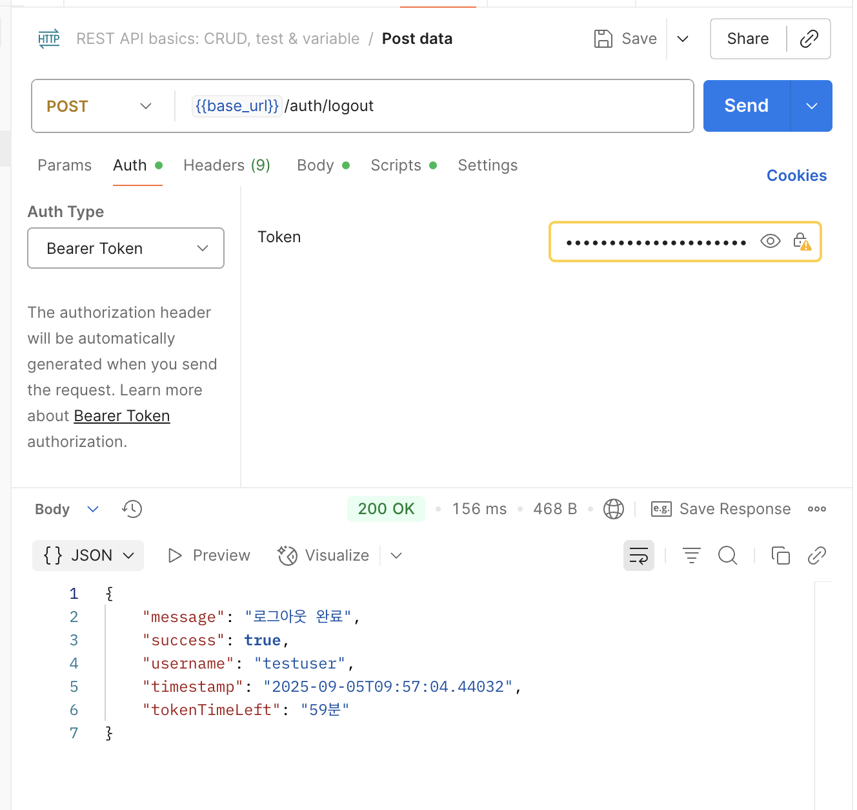Copy link via response link icon
This screenshot has height=810, width=857.
click(816, 556)
